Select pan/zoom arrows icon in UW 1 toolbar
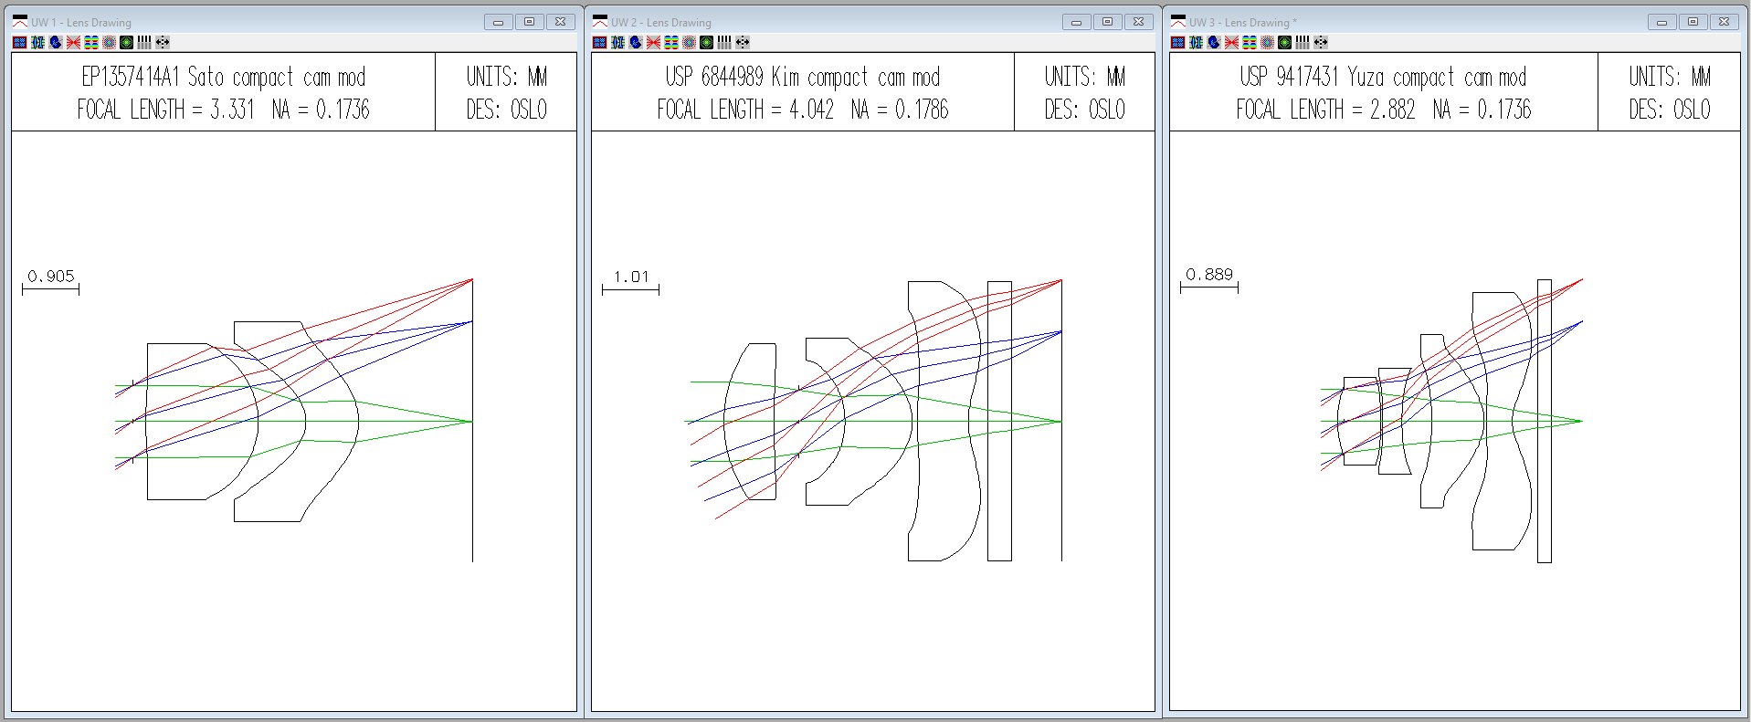Screen dimensions: 1751x722 pos(163,42)
